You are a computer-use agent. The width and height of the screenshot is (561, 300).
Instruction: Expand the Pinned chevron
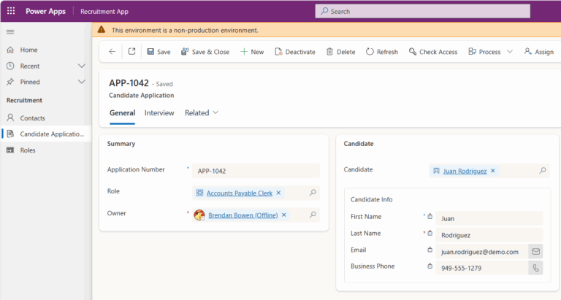click(82, 82)
